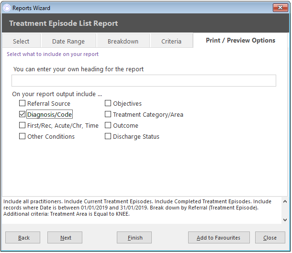Click the Next button
The image size is (292, 253).
click(x=65, y=238)
